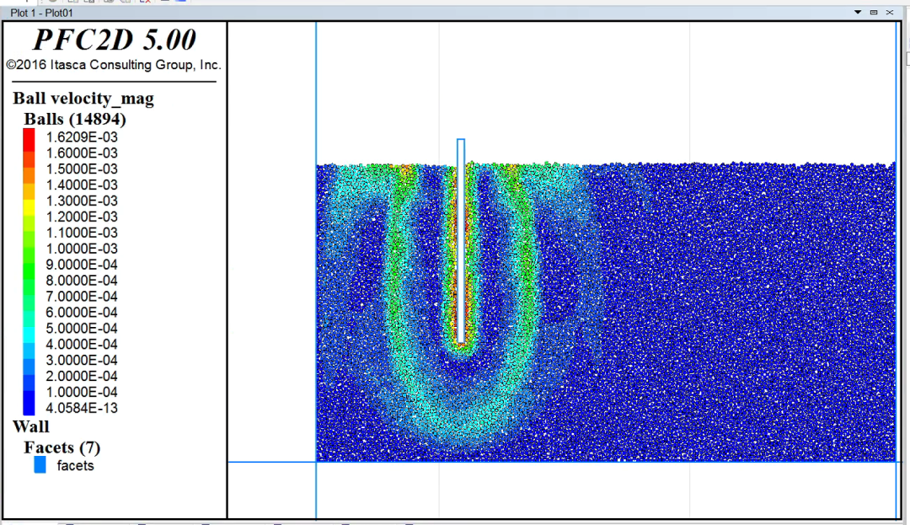Click the legend value 6.0000E-04
Image resolution: width=910 pixels, height=525 pixels.
[82, 313]
